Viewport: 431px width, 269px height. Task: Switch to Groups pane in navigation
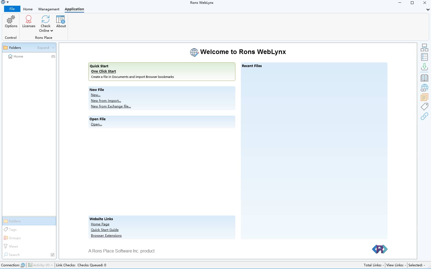click(29, 238)
